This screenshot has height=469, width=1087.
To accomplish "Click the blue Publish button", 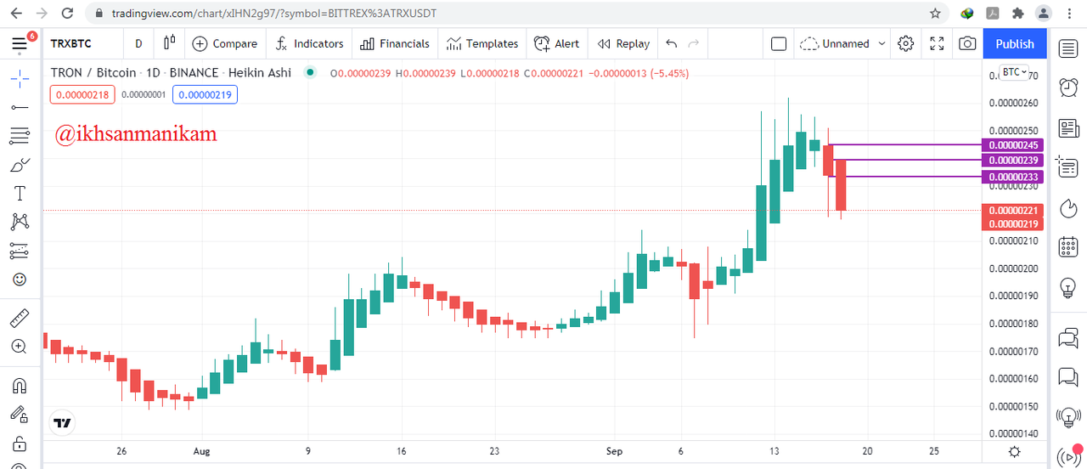I will point(1015,43).
